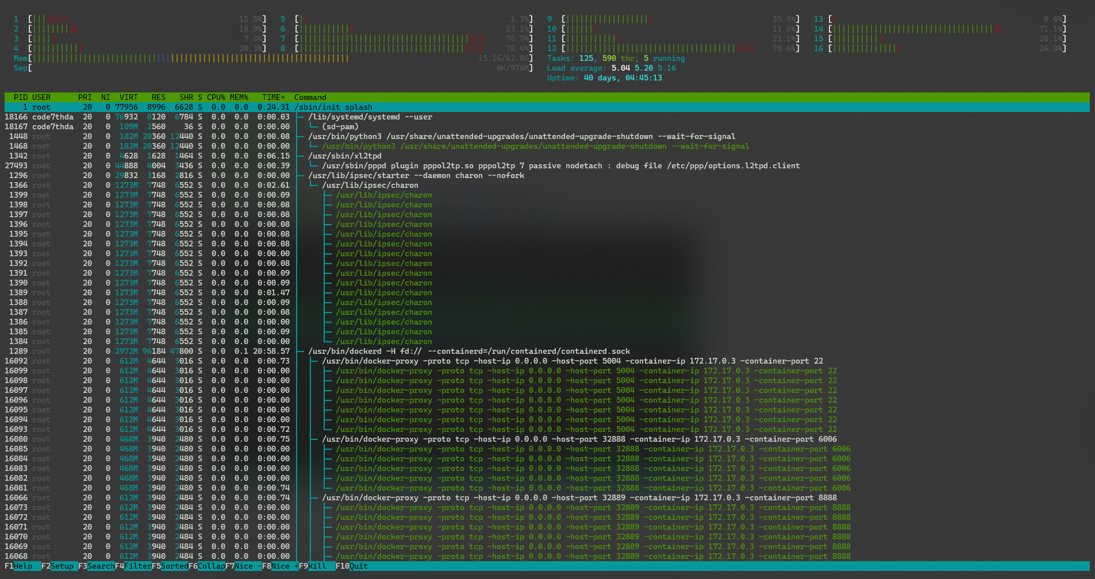Screen dimensions: 1095x579
Task: Click docker-proxy thread row PID 16068
Action: coord(547,556)
